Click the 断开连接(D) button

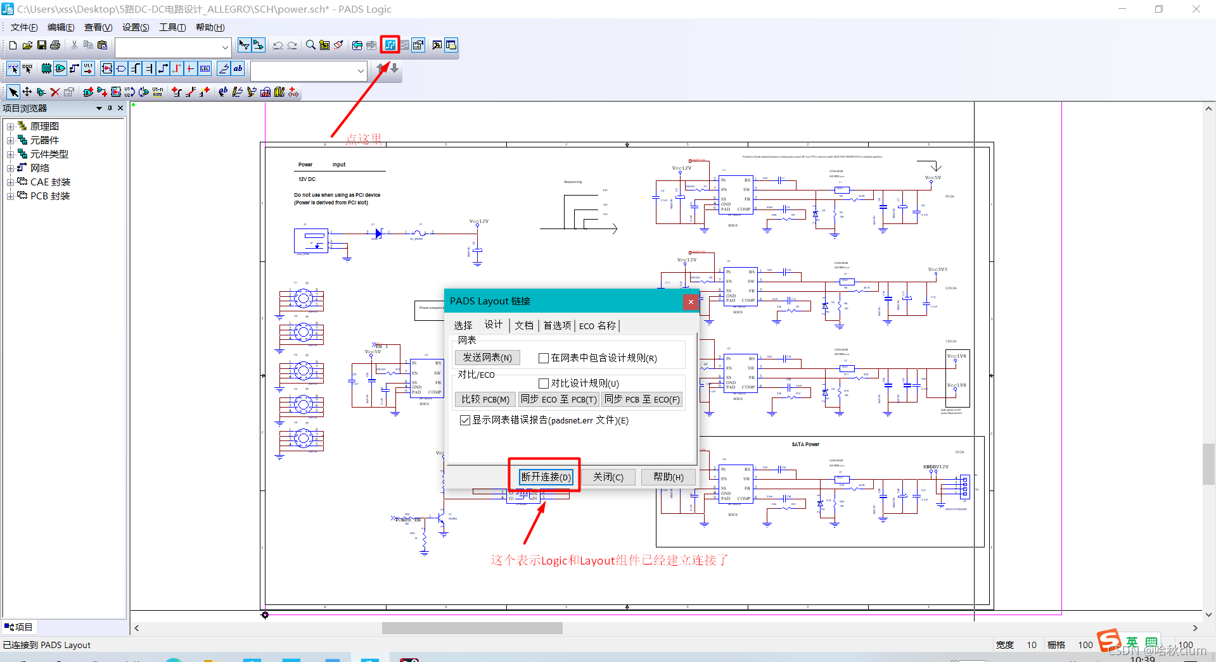coord(546,477)
